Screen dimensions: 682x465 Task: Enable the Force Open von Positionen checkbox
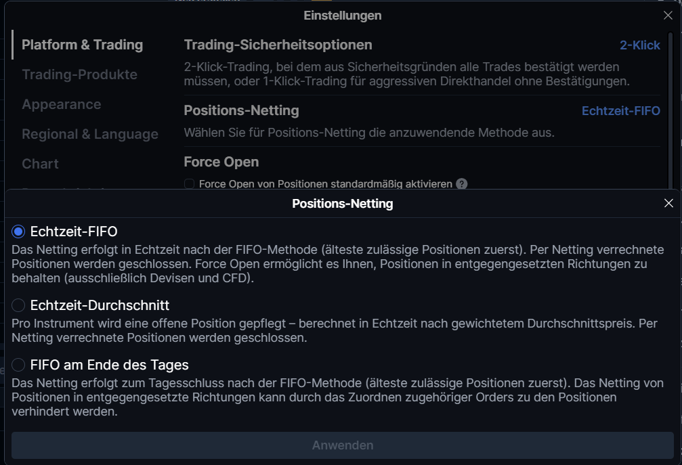[x=189, y=184]
